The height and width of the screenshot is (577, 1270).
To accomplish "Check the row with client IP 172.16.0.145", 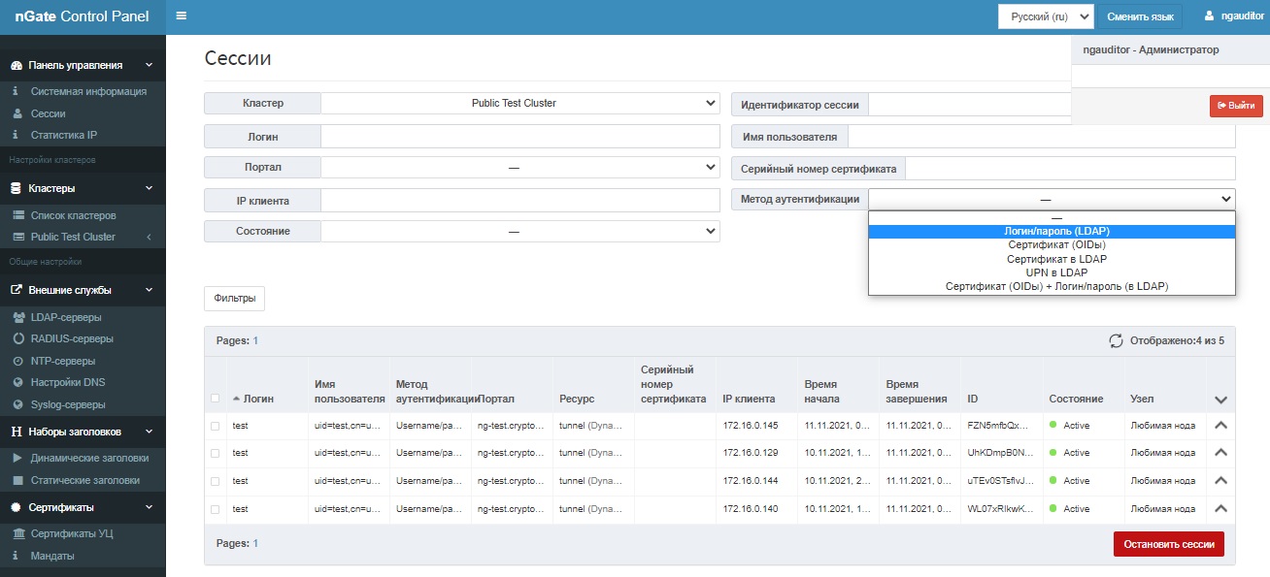I will click(215, 426).
